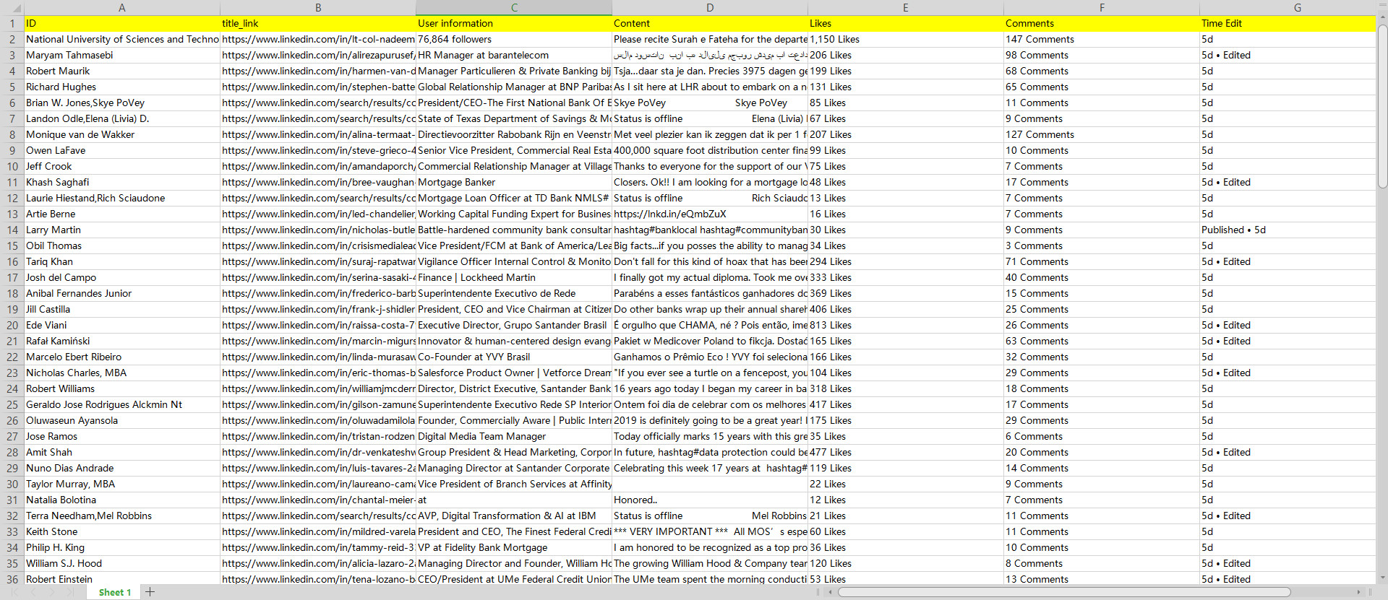1388x600 pixels.
Task: Select the '477 Likes' cell
Action: (x=906, y=452)
